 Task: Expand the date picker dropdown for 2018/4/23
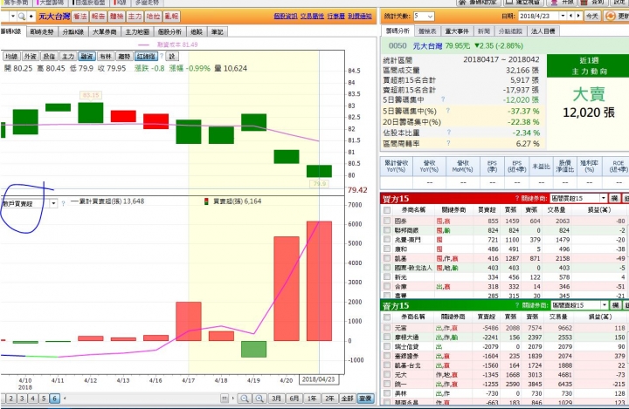563,16
